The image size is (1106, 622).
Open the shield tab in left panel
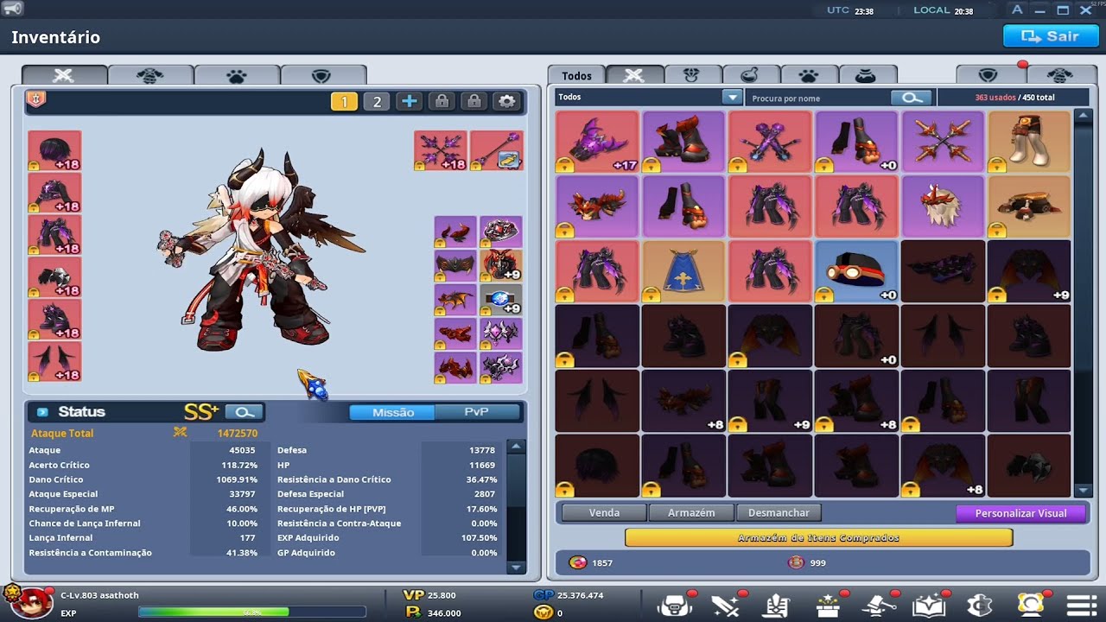[322, 75]
